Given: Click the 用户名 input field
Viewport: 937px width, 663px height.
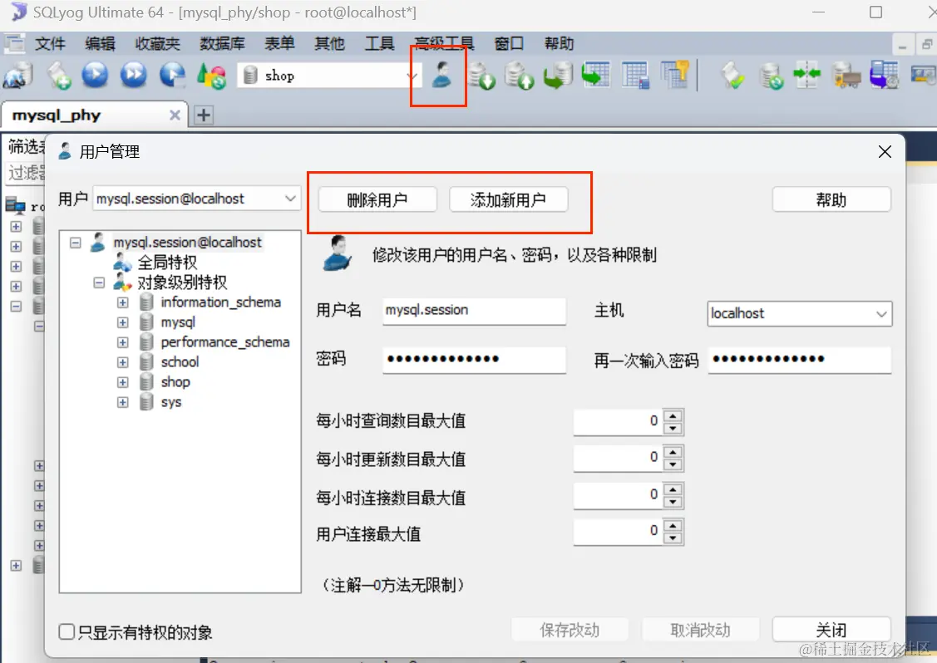Looking at the screenshot, I should click(x=474, y=311).
